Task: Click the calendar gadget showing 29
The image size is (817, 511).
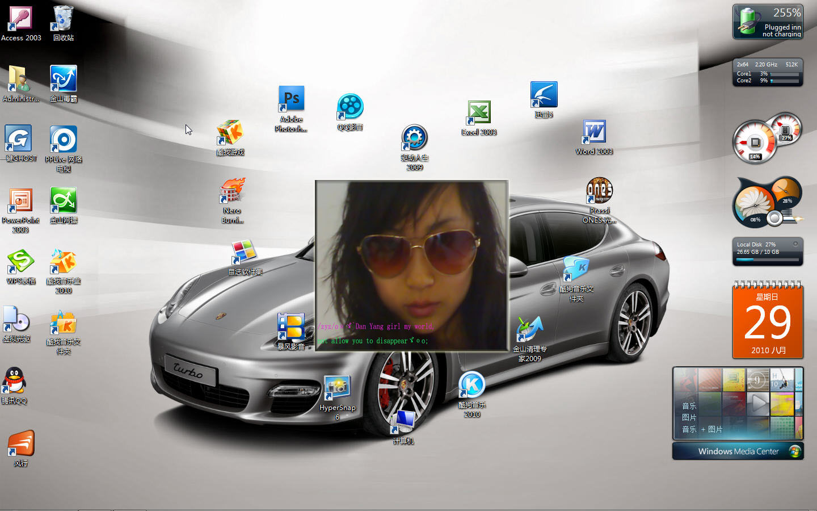Action: (768, 320)
